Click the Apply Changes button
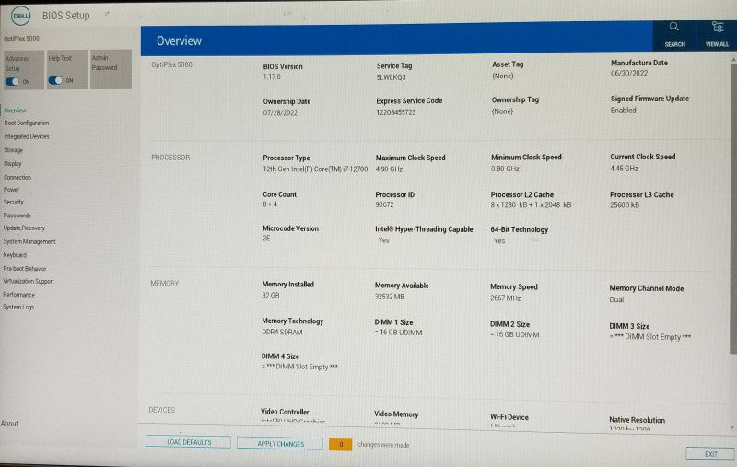The image size is (737, 467). click(x=281, y=443)
